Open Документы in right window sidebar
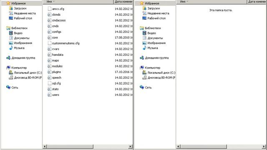267x150 pixels. pos(155,38)
